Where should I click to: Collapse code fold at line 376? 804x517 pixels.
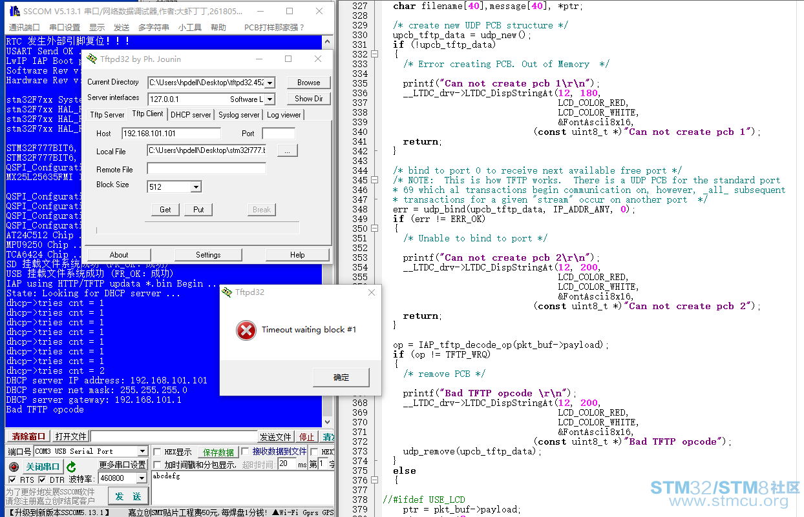coord(374,480)
